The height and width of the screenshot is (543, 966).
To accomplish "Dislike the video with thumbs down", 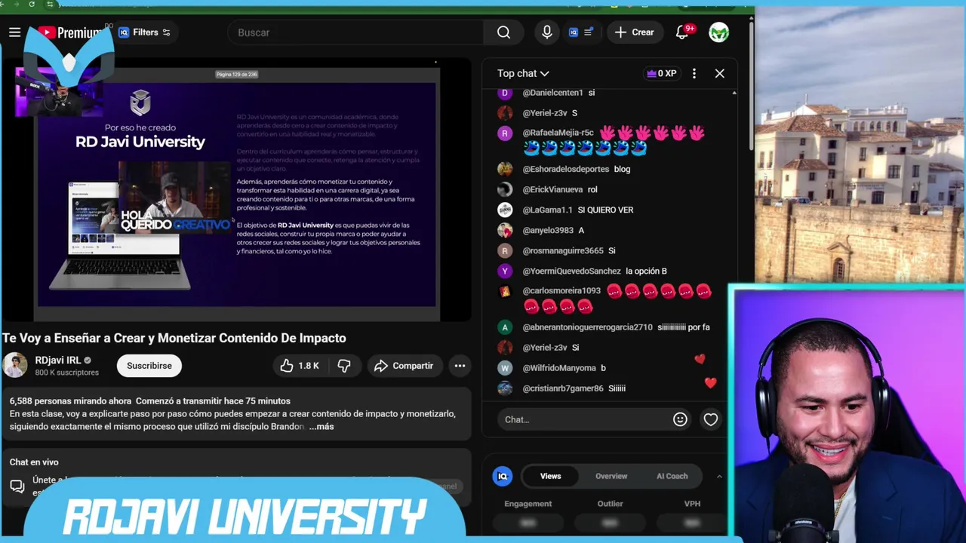I will click(x=344, y=366).
